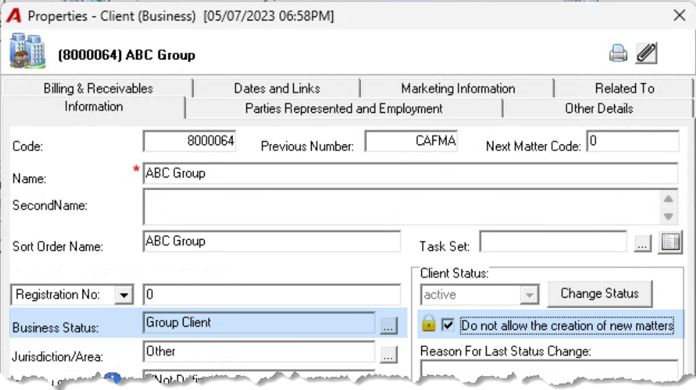Click the SecondName scroll down arrow
The width and height of the screenshot is (696, 390).
pos(668,216)
